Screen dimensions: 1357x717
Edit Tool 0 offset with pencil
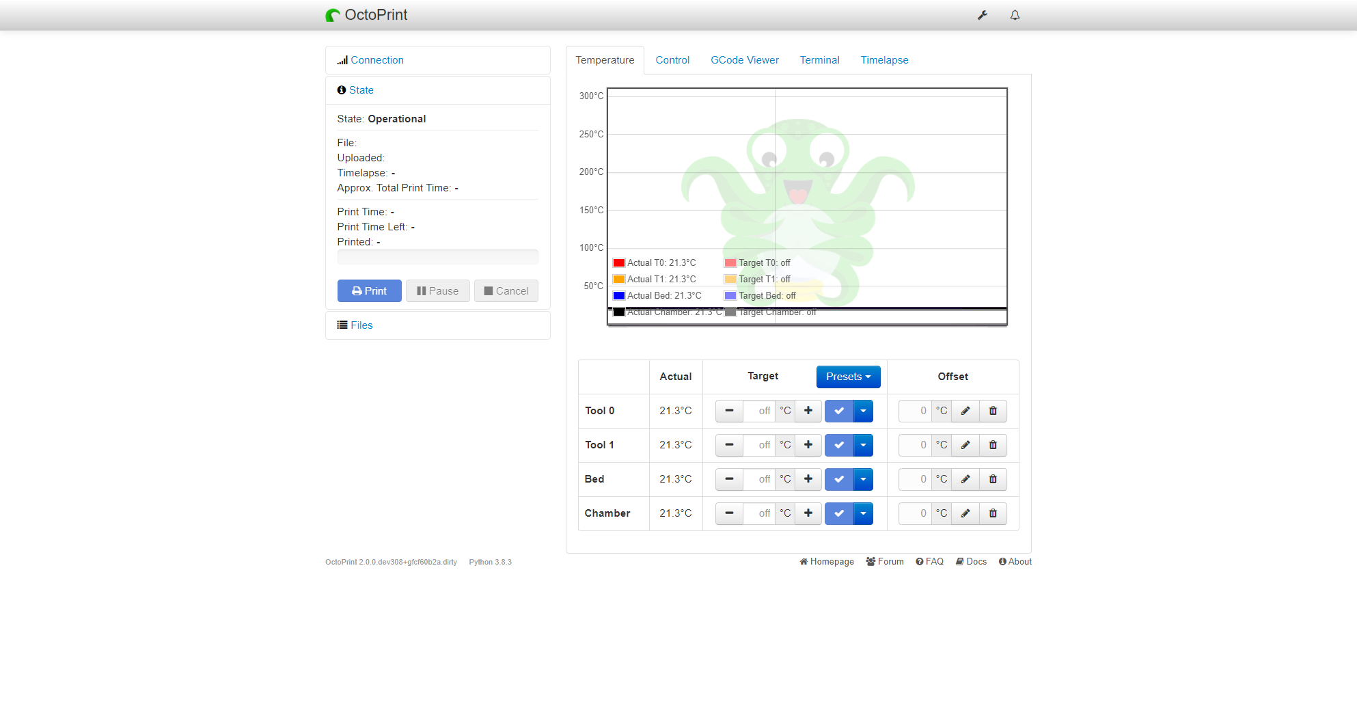point(965,411)
